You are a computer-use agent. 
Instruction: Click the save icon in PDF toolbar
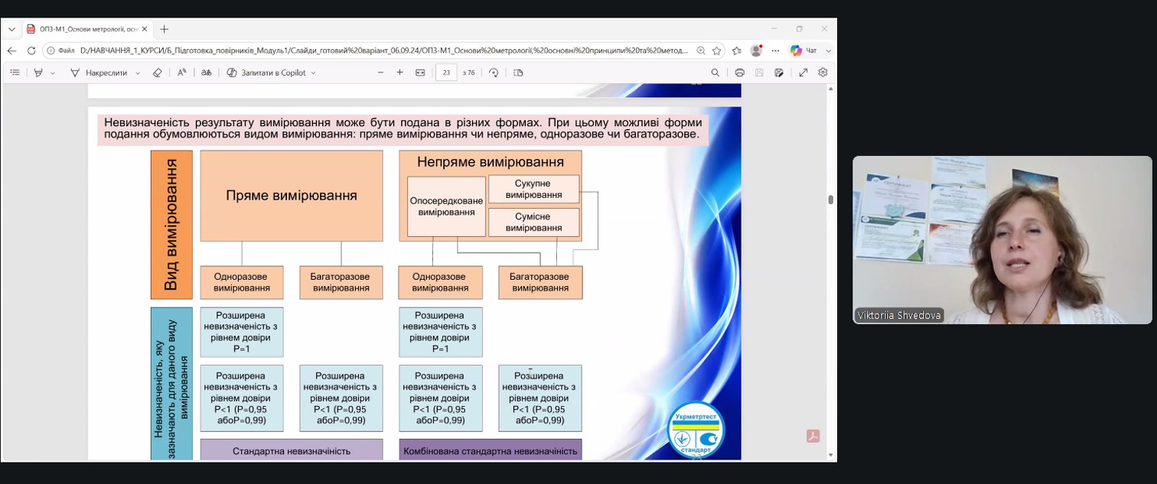(x=759, y=73)
